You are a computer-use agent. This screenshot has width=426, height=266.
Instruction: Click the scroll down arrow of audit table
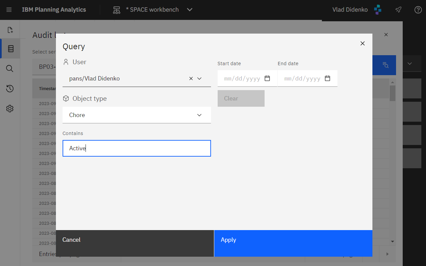392,241
